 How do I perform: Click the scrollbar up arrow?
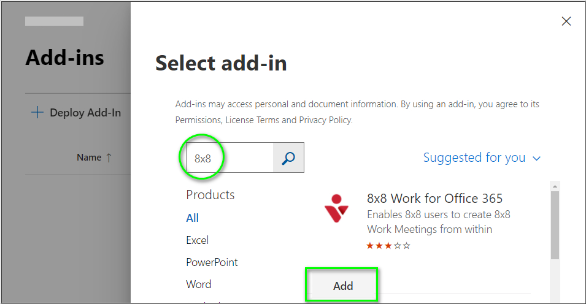(555, 186)
